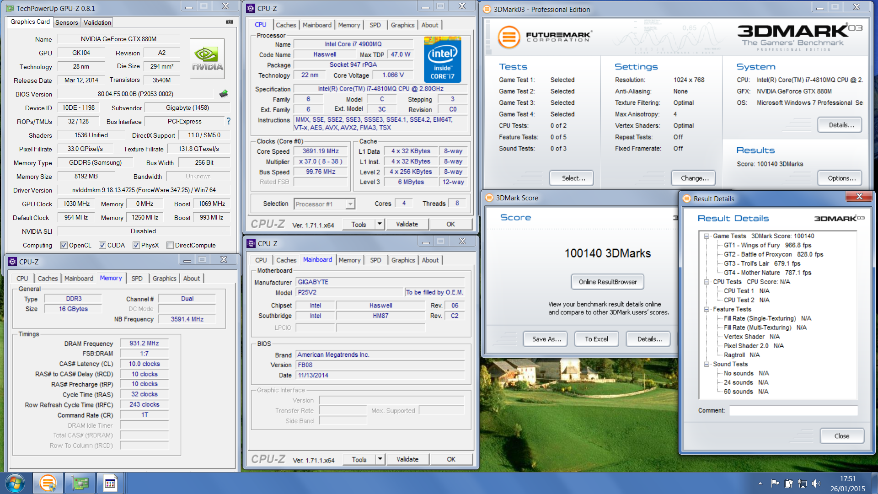Click the Futuremark orange logo icon

509,37
